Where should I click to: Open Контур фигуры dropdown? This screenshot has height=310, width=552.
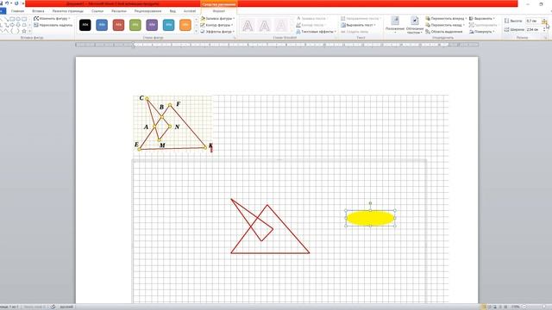point(217,25)
